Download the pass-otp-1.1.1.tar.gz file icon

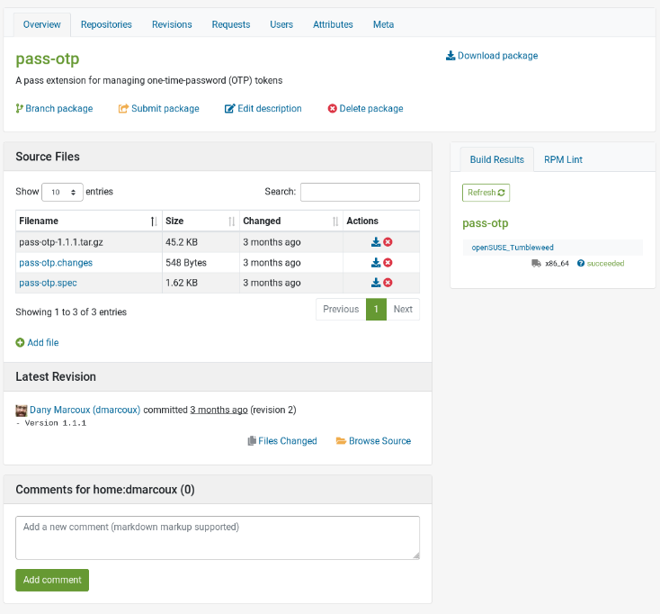[376, 242]
